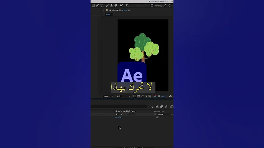264x148 pixels.
Task: Click Frame Blending column header icon
Action: point(126,111)
